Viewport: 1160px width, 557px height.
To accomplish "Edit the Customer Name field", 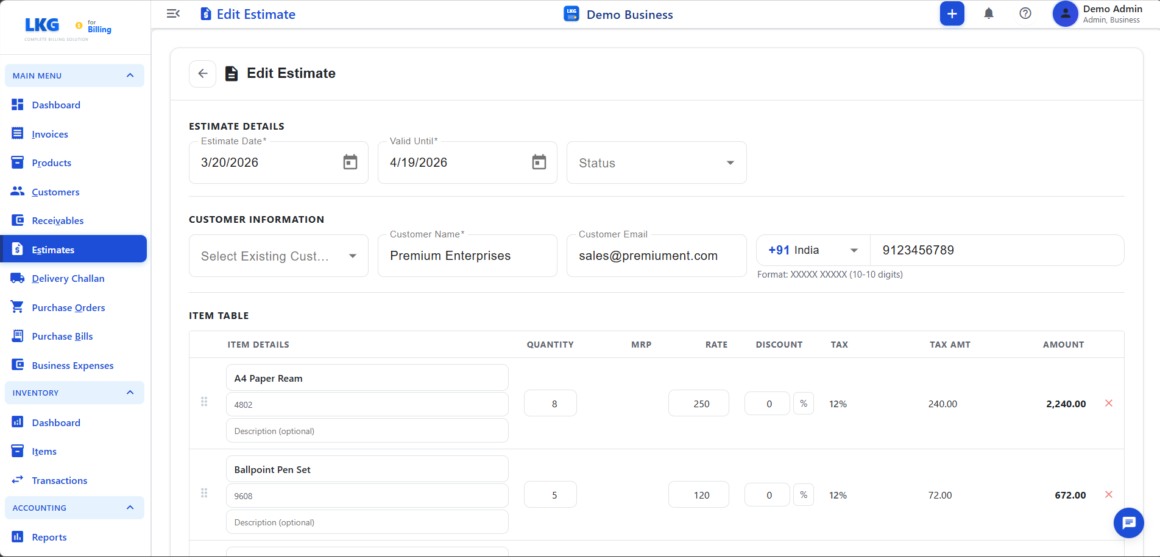I will pyautogui.click(x=467, y=256).
